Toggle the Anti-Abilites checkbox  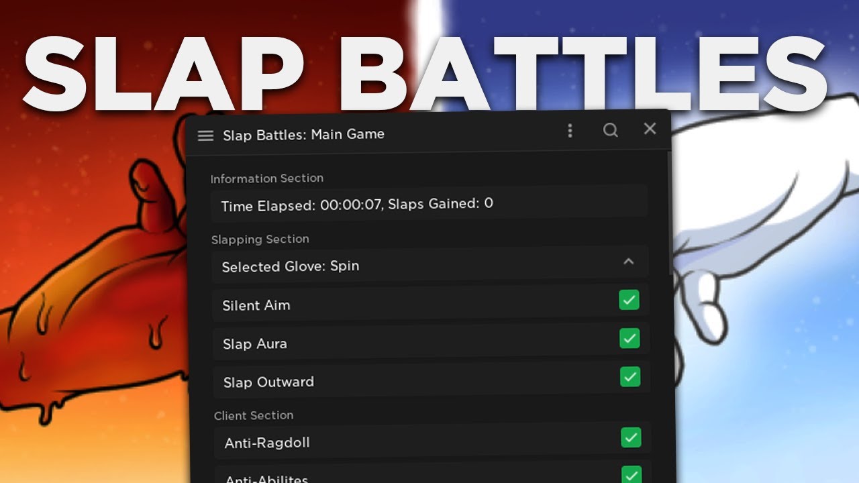[x=631, y=474]
